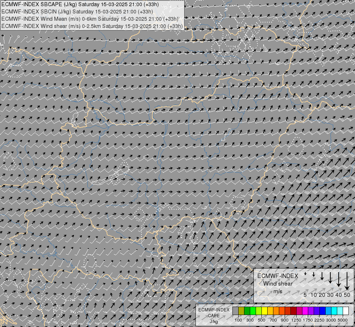This screenshot has height=327, width=355.
Task: Pick the dark red CAPE legend swatch
Action: click(294, 311)
